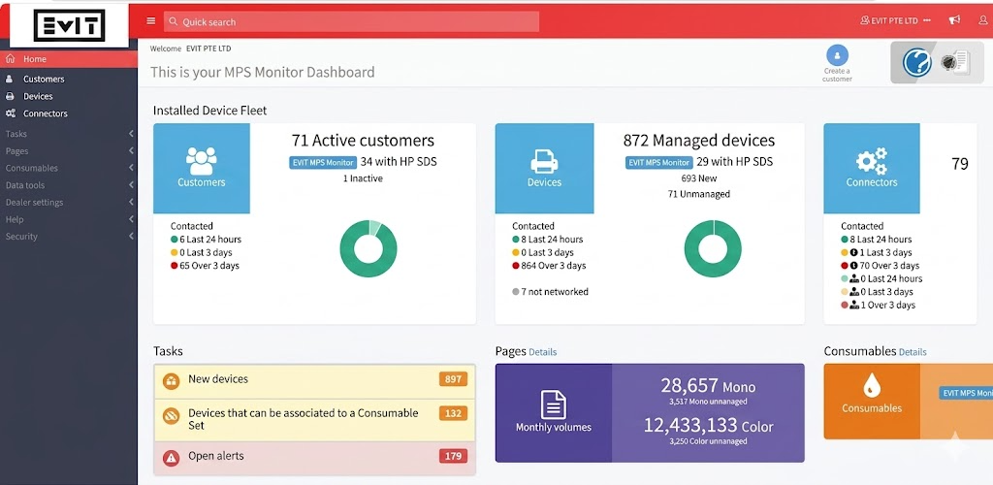This screenshot has width=993, height=485.
Task: Click connectors 1 Last 3 days entry
Action: click(x=877, y=252)
